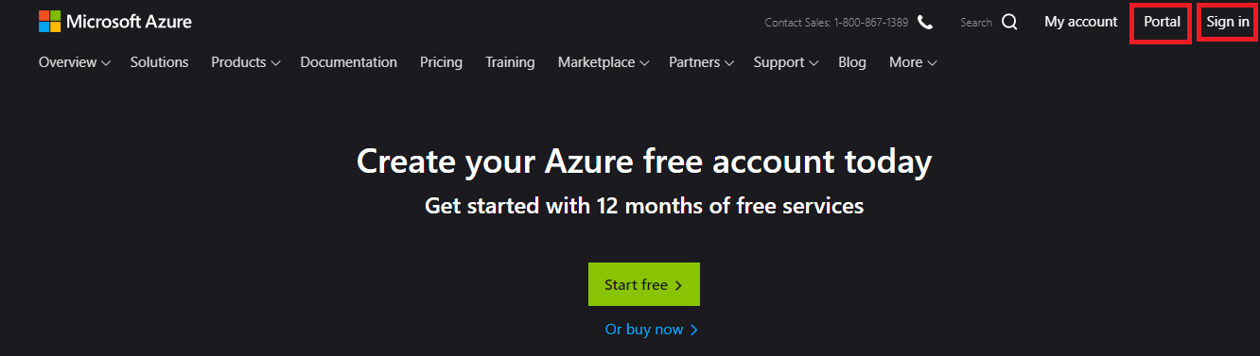
Task: Open the Solutions menu item
Action: 160,62
